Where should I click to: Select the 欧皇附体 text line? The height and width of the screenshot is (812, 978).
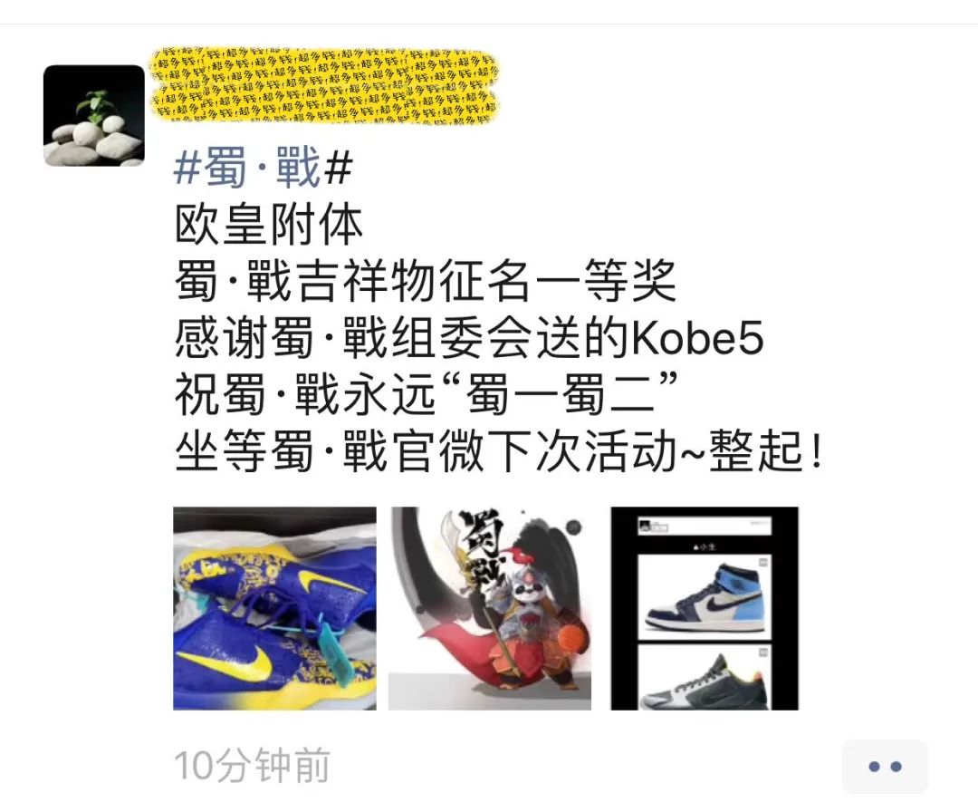pos(269,225)
